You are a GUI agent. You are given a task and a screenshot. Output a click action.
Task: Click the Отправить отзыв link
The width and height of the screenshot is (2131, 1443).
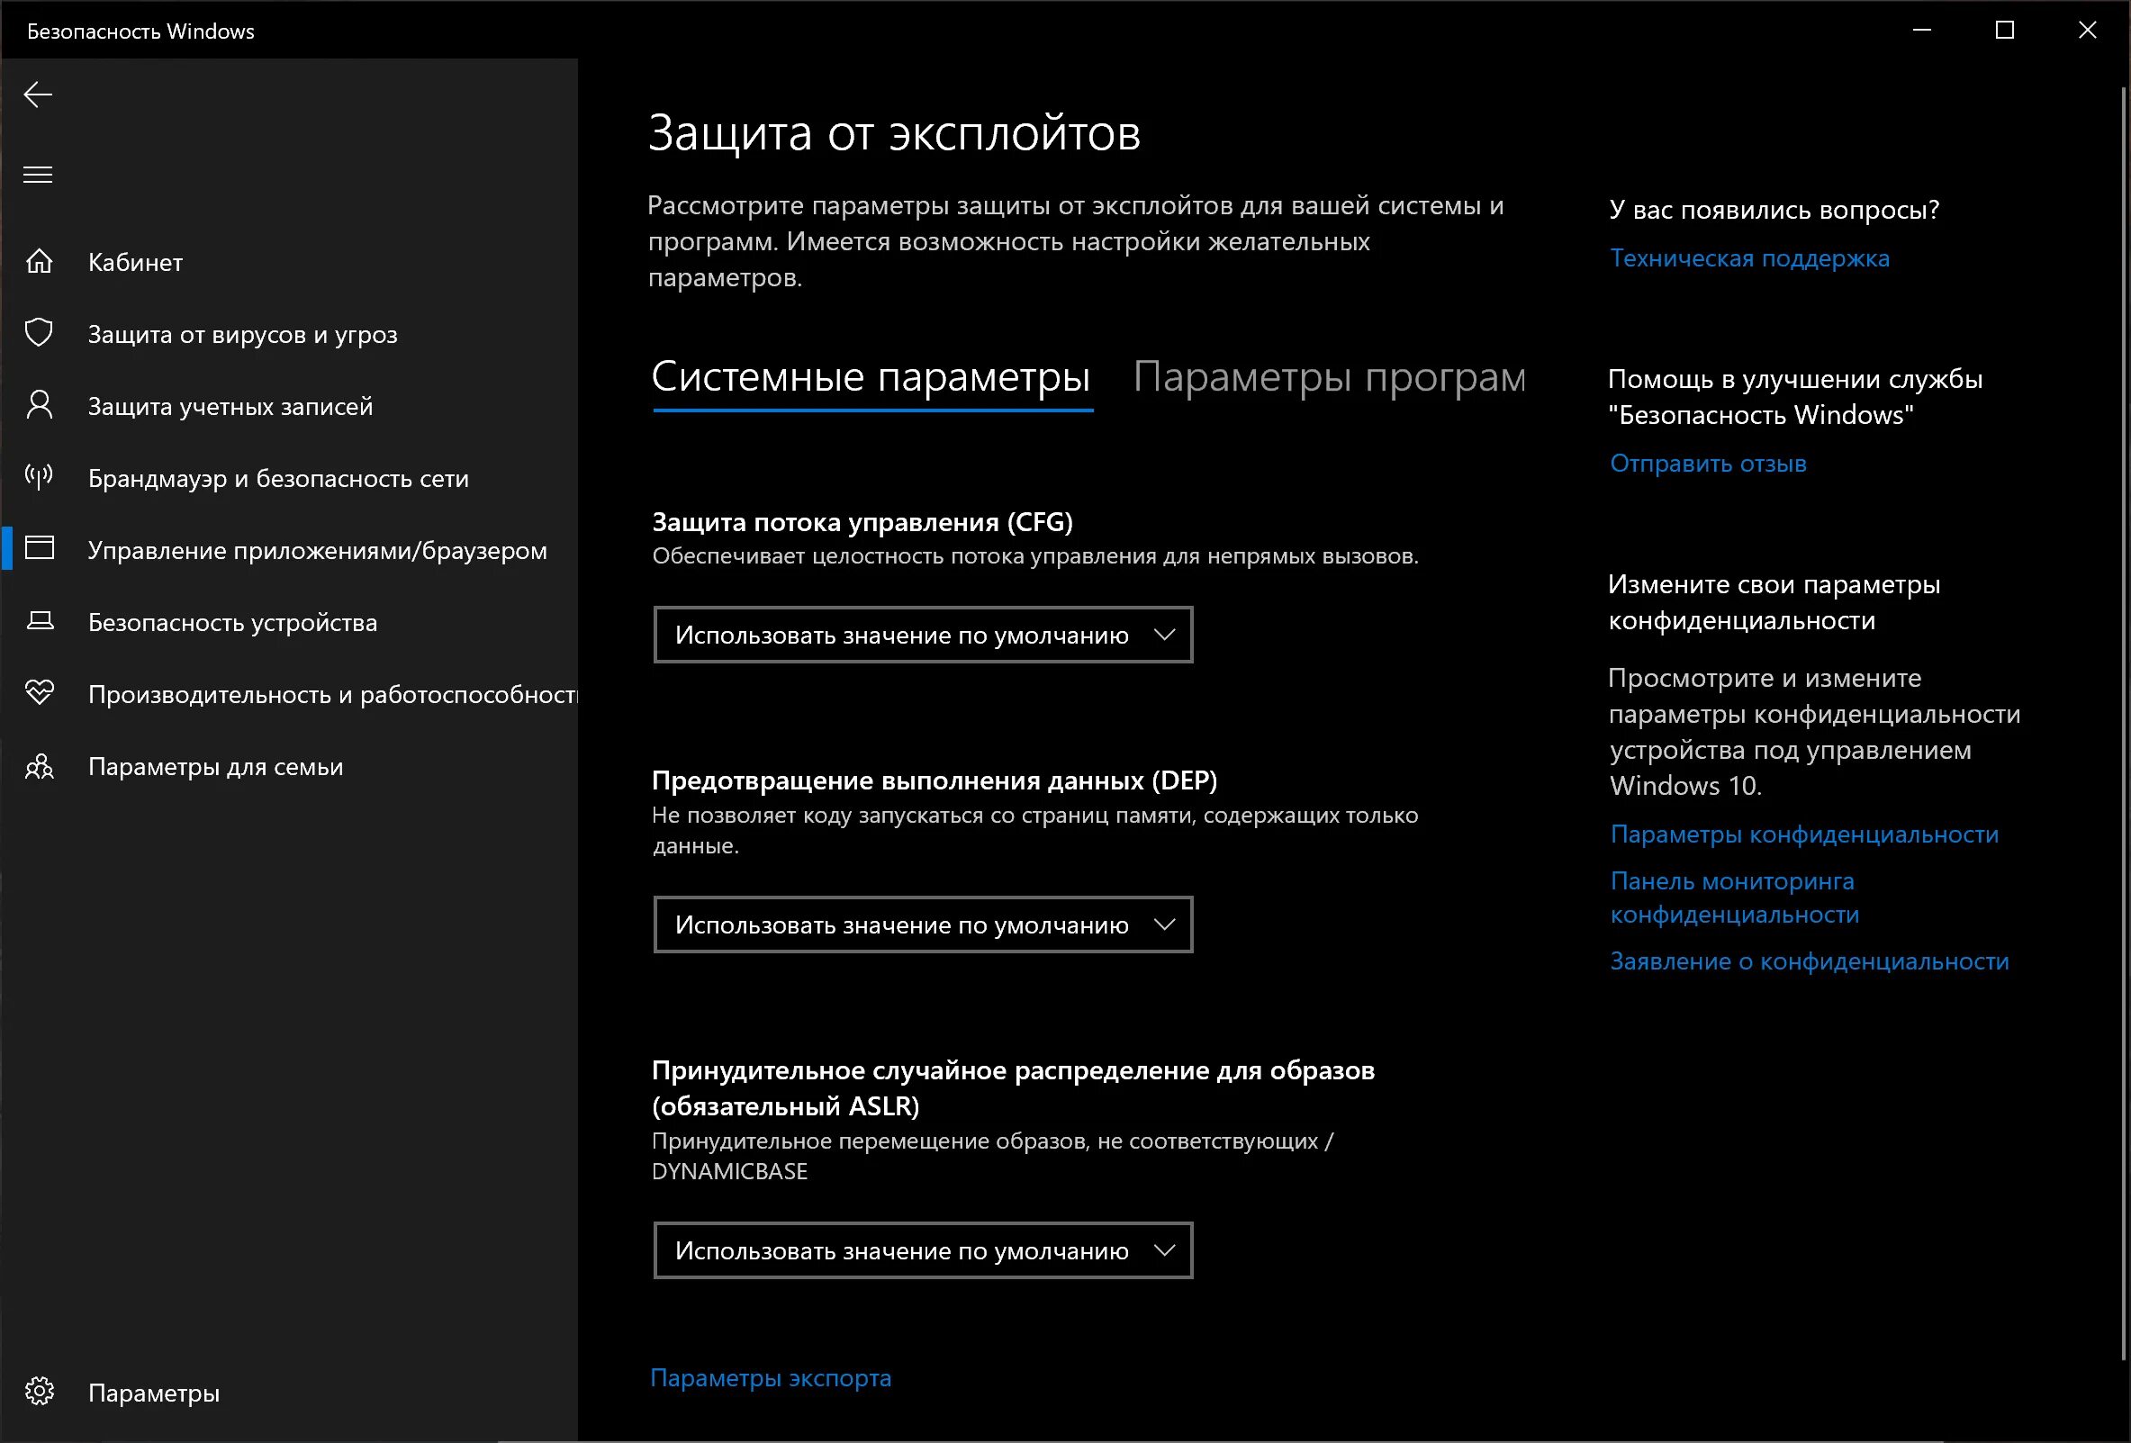pos(1708,464)
